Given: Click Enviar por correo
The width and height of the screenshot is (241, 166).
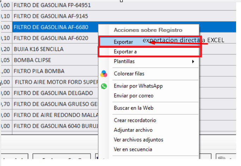Looking at the screenshot, I should (x=134, y=96).
